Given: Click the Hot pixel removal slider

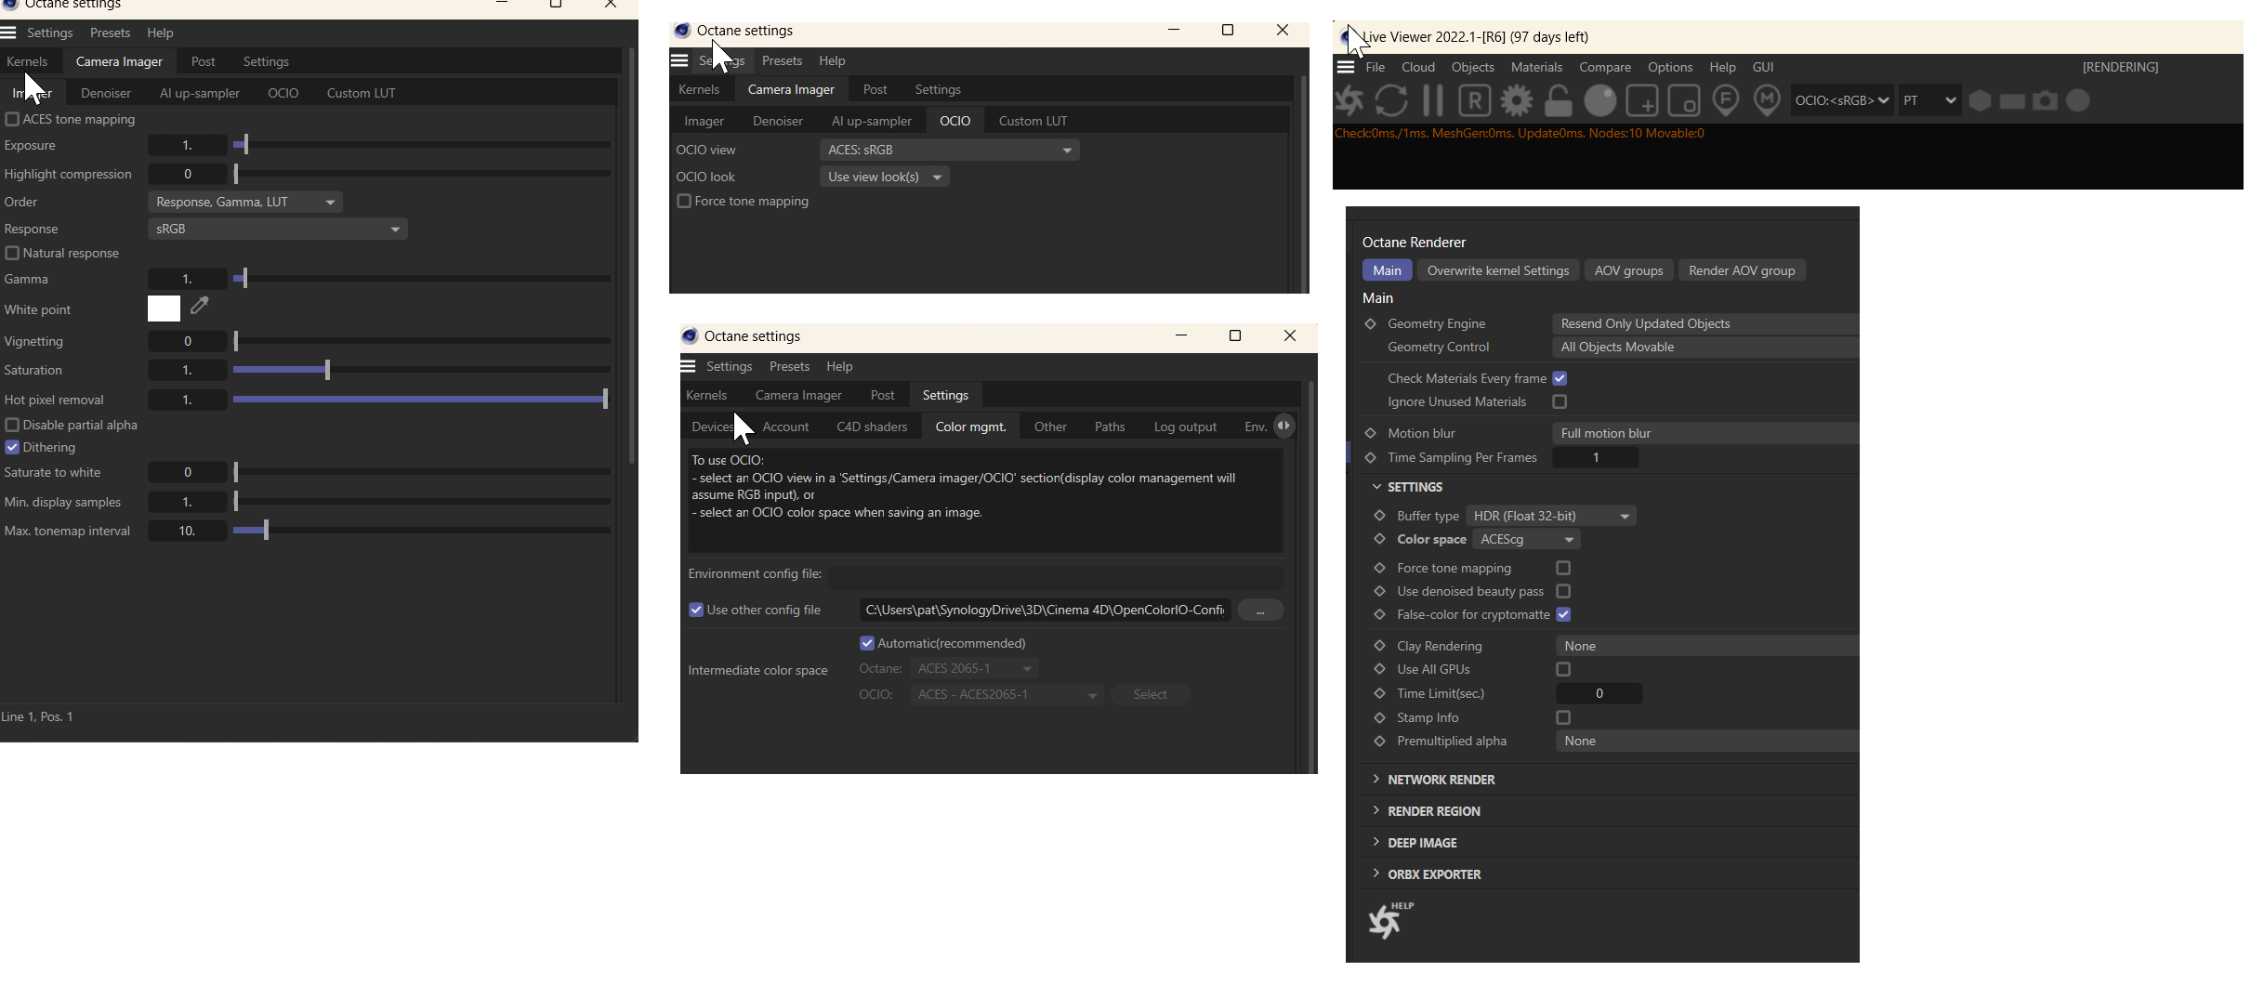Looking at the screenshot, I should point(422,400).
